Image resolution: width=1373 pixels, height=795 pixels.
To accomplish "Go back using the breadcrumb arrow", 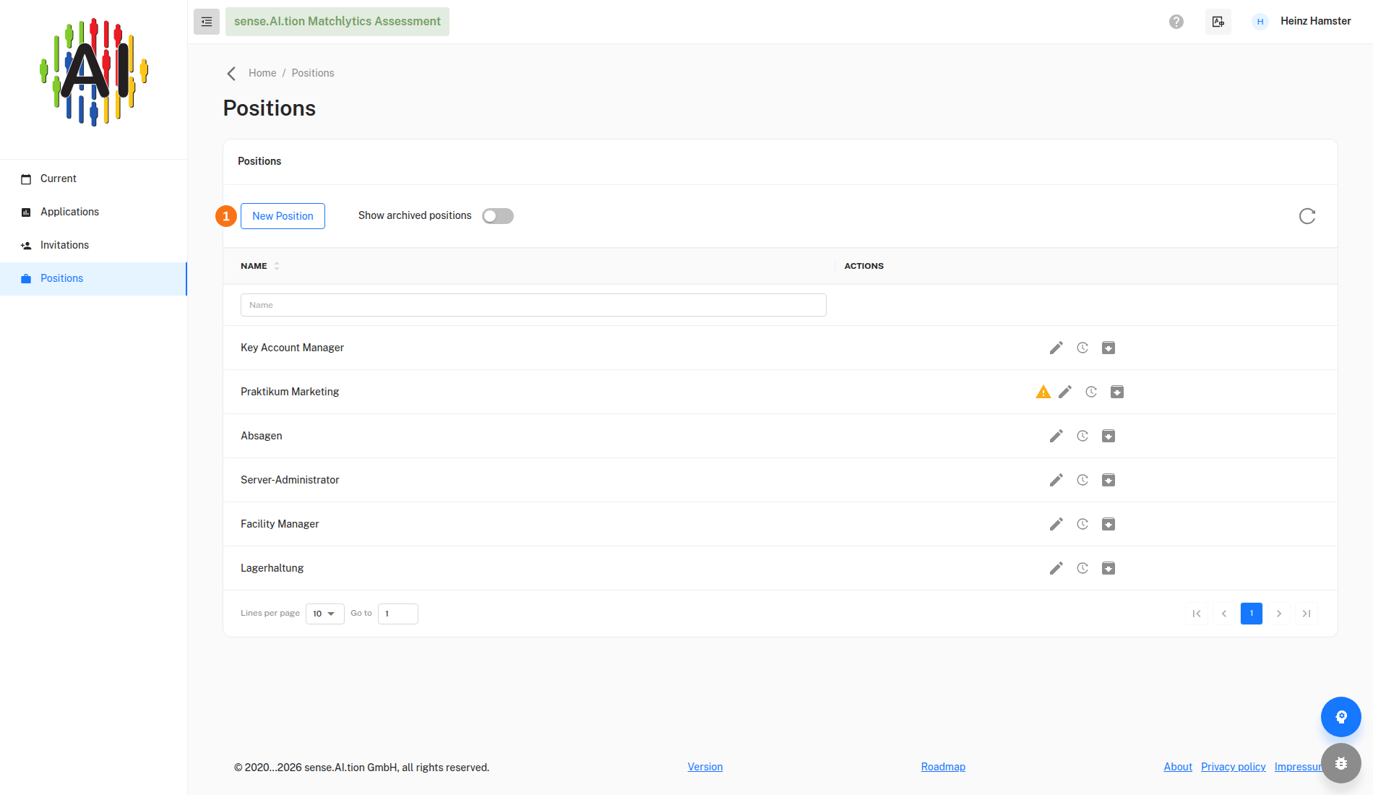I will pyautogui.click(x=231, y=74).
